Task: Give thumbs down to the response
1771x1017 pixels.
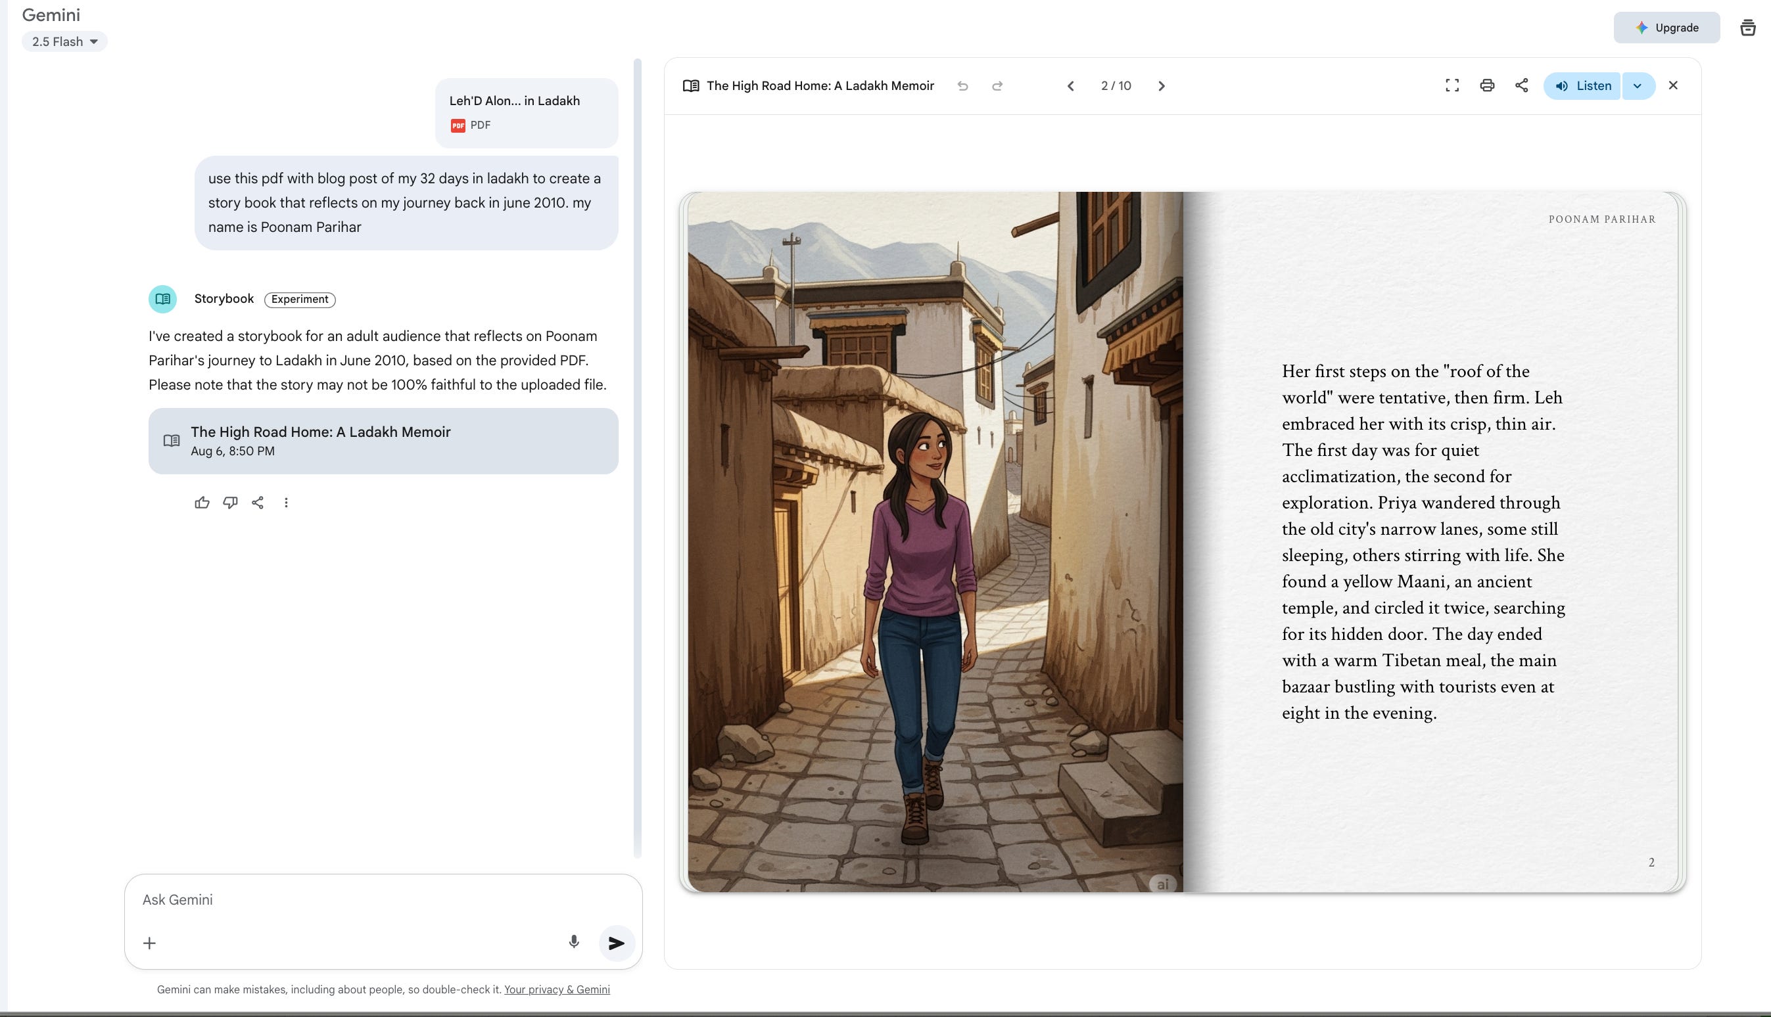Action: [x=230, y=502]
